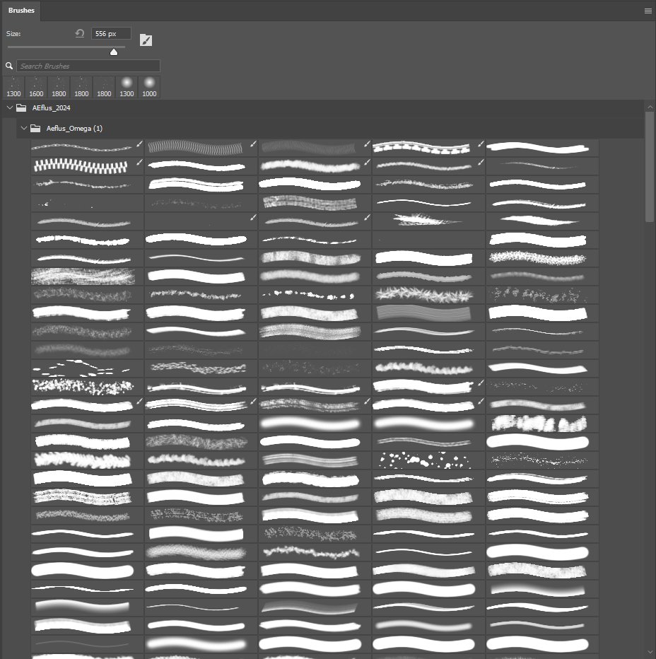Choose the triple-stripe lines brush preset
The image size is (656, 659).
[x=315, y=460]
